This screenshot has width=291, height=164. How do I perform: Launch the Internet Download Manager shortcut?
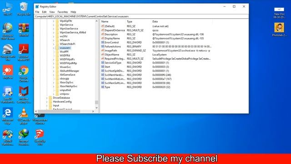point(24,137)
